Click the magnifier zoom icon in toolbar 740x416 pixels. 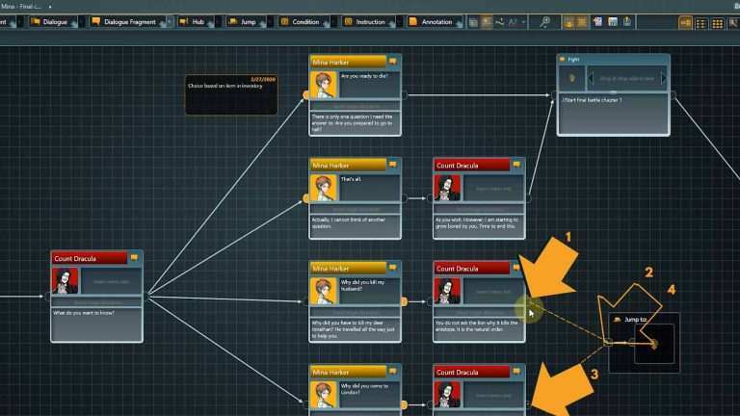pos(545,22)
